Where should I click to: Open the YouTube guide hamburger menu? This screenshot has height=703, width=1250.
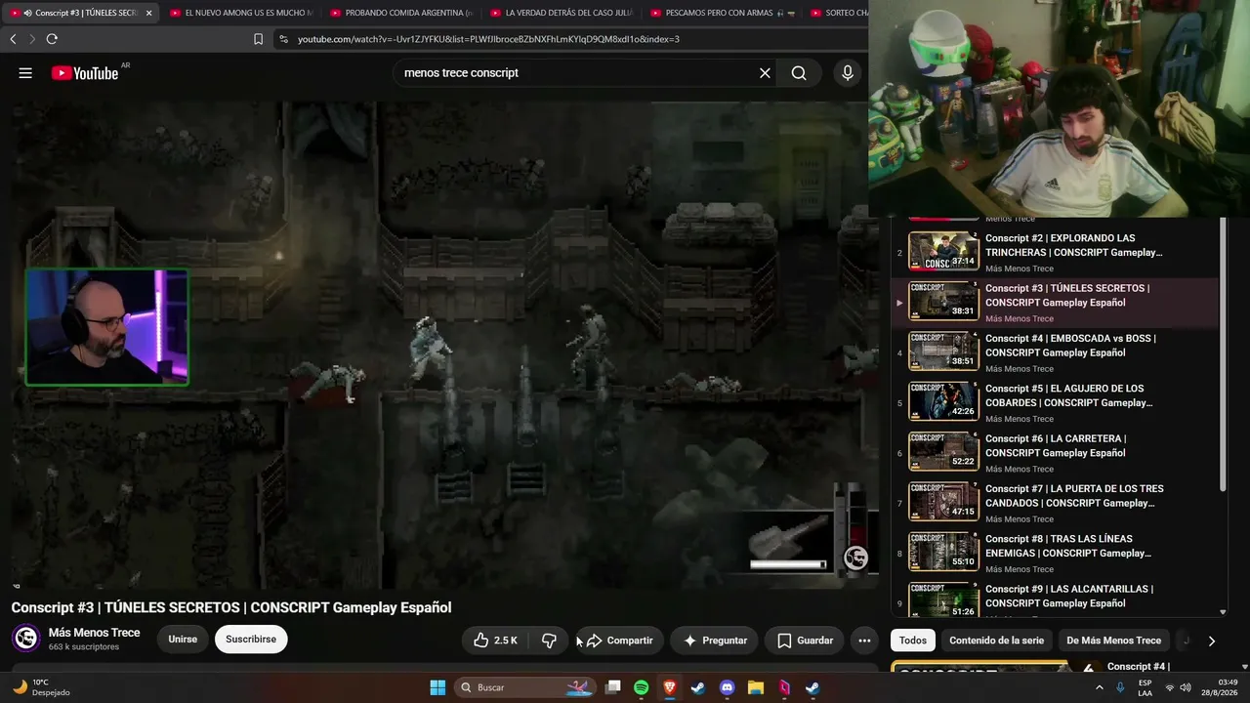tap(25, 73)
